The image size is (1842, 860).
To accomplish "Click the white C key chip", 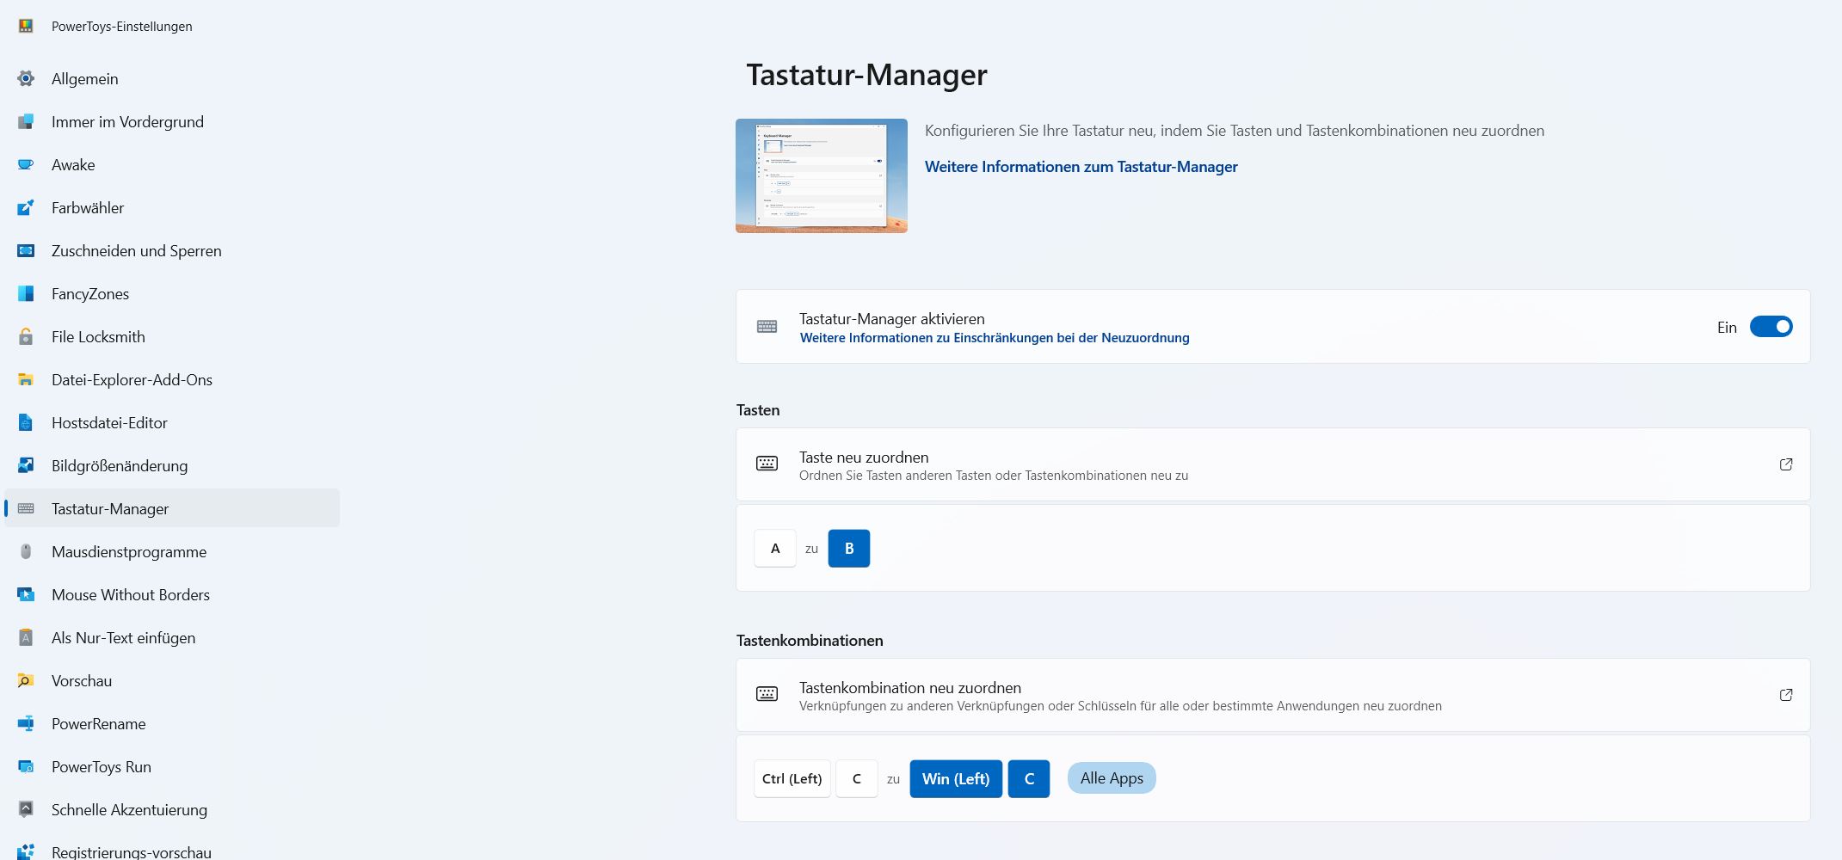I will 857,778.
